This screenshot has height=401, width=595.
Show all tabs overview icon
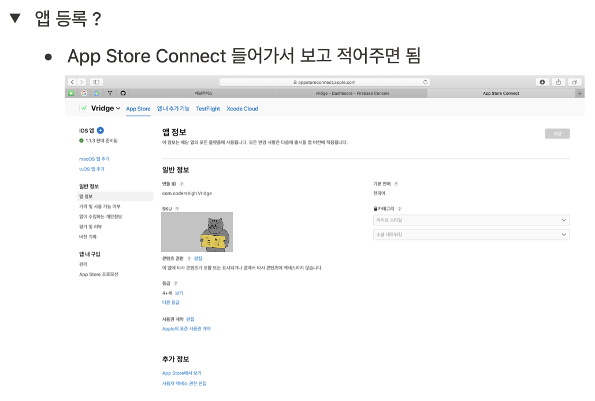pyautogui.click(x=575, y=82)
